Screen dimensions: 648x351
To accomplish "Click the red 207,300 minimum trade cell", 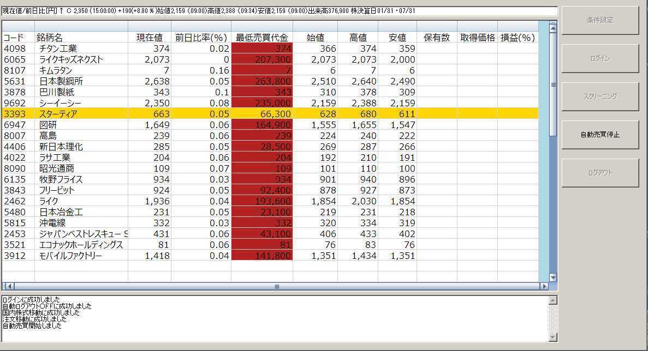I will coord(262,59).
